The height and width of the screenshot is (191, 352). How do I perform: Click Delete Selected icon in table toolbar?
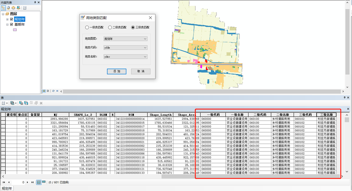(41, 103)
